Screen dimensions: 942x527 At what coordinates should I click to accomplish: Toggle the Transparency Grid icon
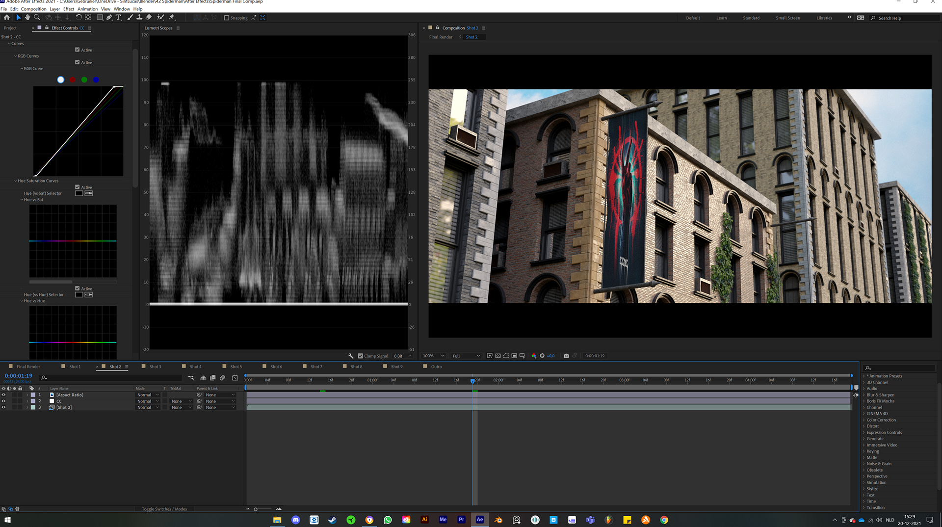(x=498, y=356)
